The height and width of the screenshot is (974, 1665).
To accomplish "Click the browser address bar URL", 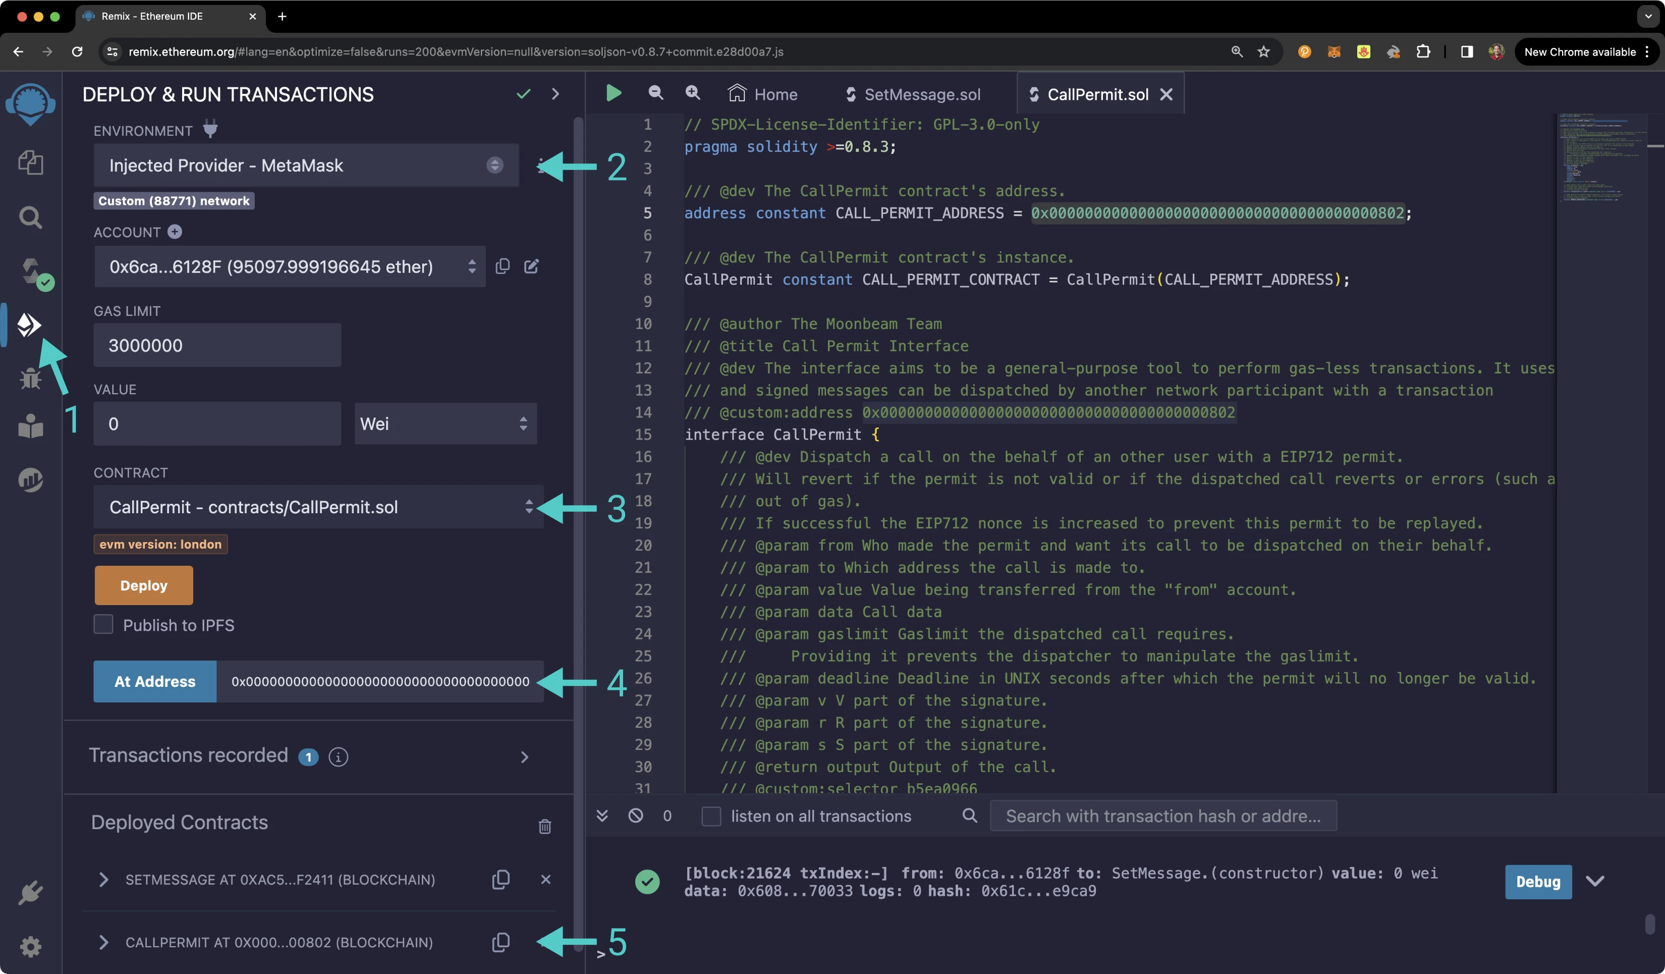I will (456, 51).
